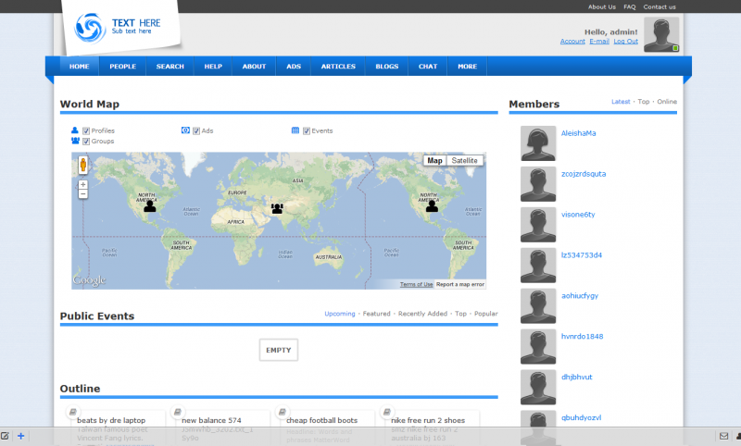This screenshot has height=446, width=741.
Task: Open the SEARCH navigation tab
Action: coord(170,67)
